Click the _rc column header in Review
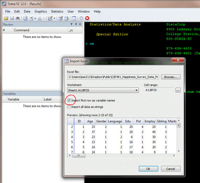Viewport: 200px width, 183px height. coord(75,30)
